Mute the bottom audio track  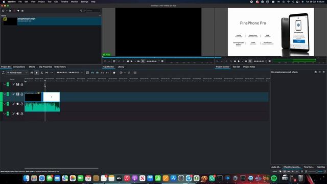(18, 113)
